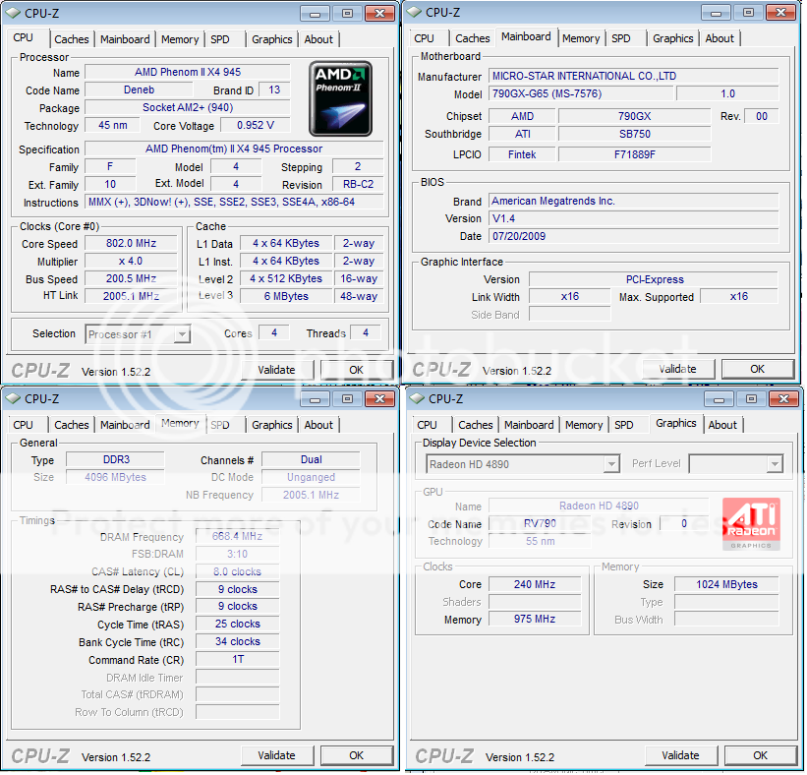Click the CPU-Z title icon in the Graphics window

click(417, 398)
